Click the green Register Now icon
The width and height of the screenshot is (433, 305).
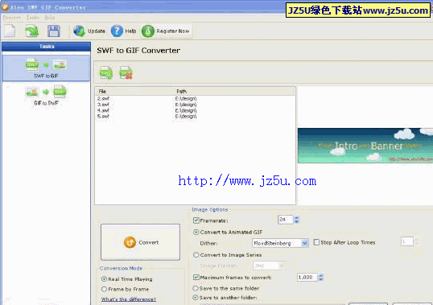(x=148, y=31)
